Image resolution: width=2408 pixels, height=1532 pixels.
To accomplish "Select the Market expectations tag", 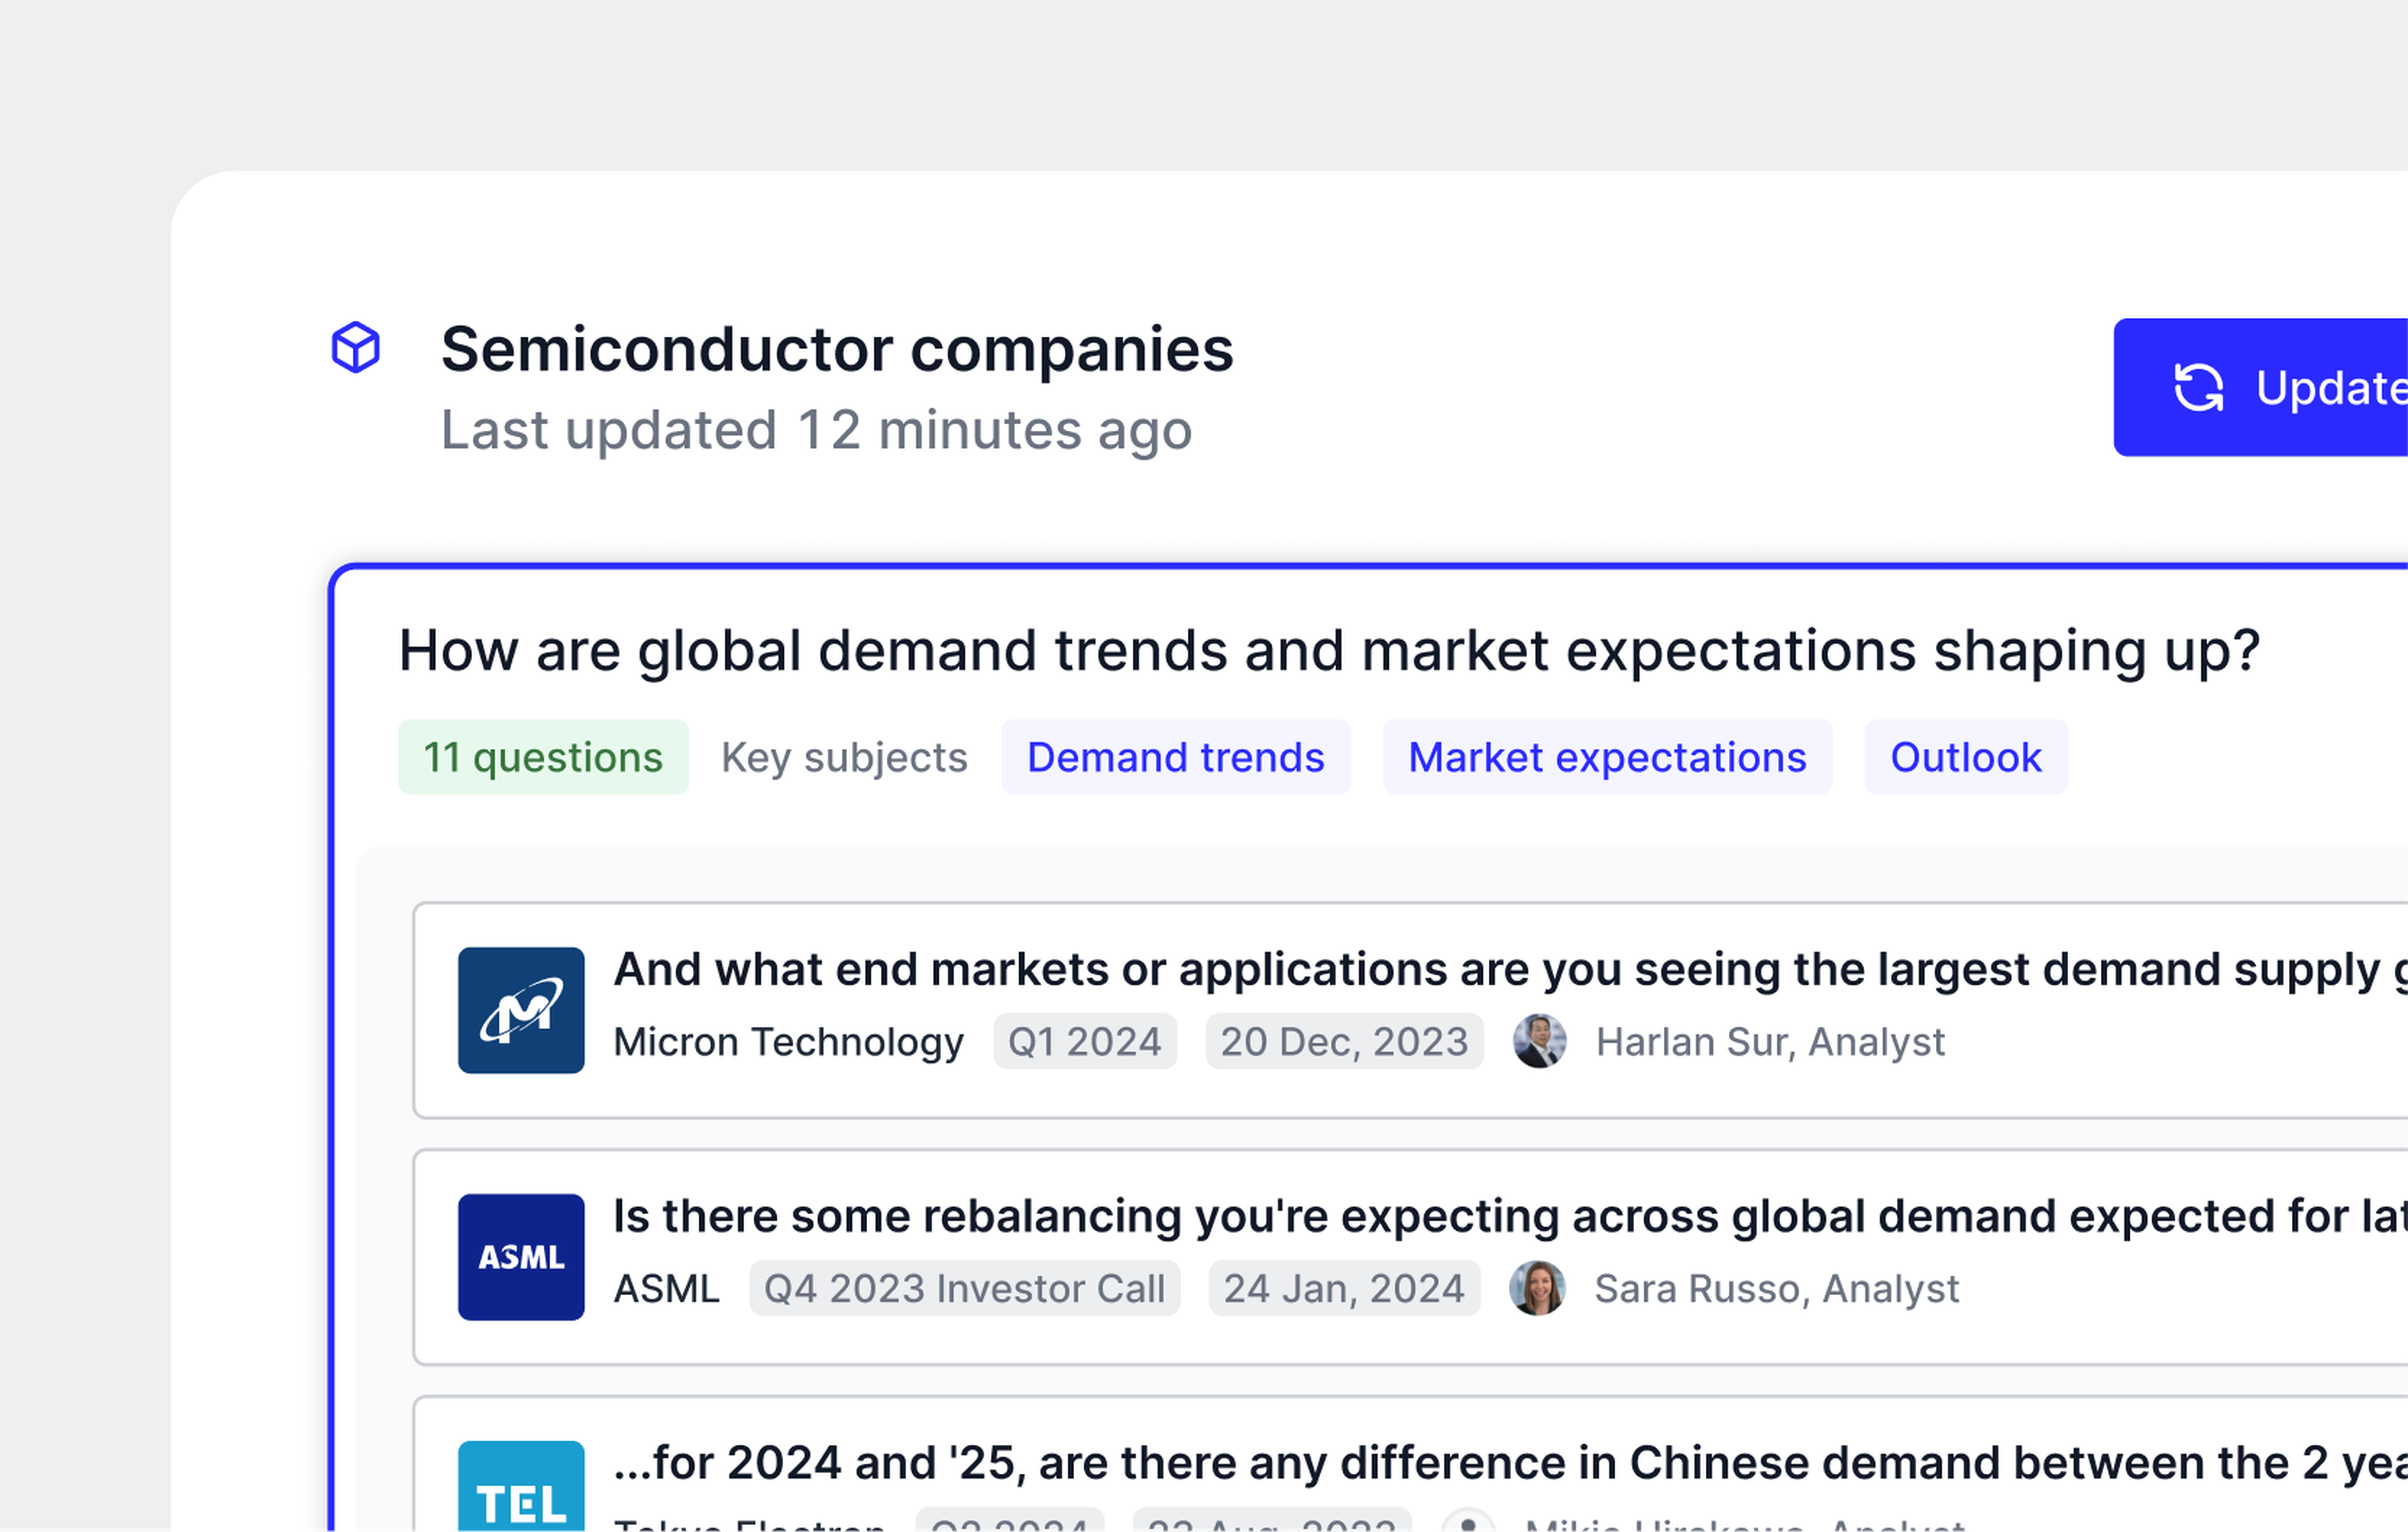I will (1607, 757).
